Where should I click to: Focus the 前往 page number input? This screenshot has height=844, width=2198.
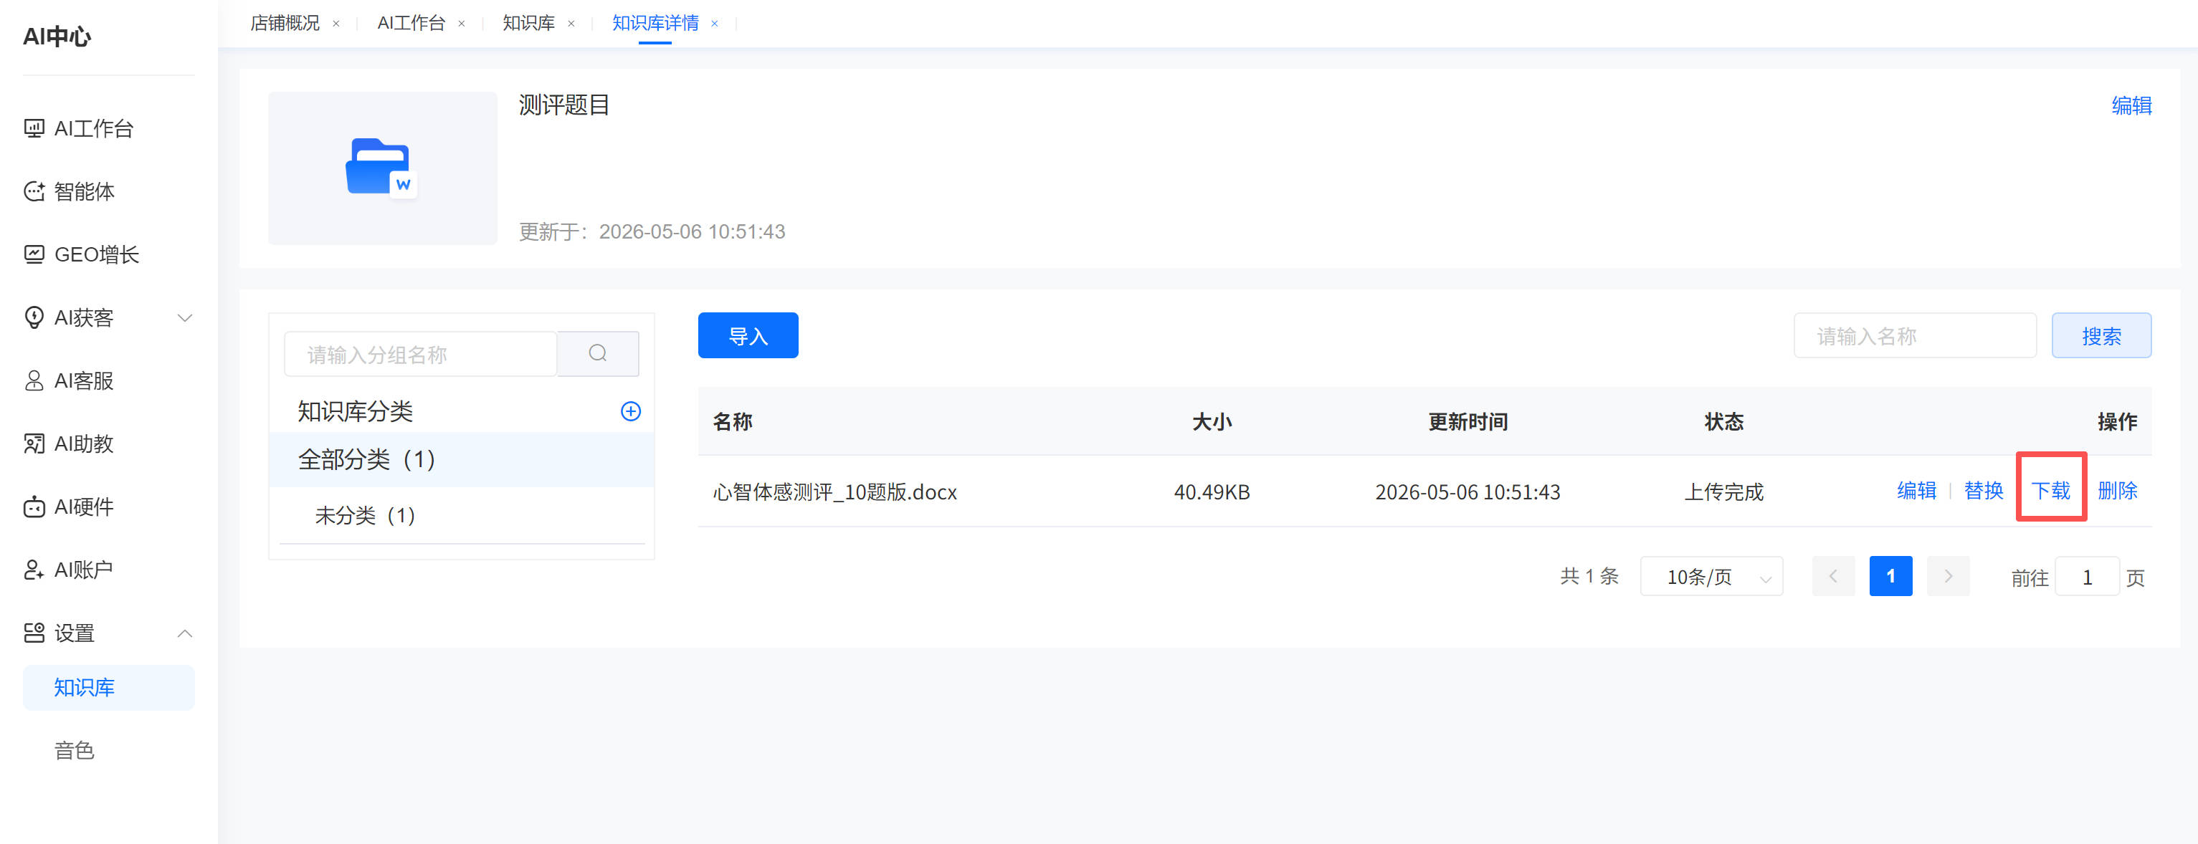point(2087,577)
